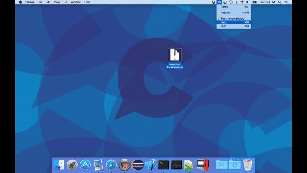Open Parallels Desktop in the Dock
The width and height of the screenshot is (307, 173).
[203, 165]
